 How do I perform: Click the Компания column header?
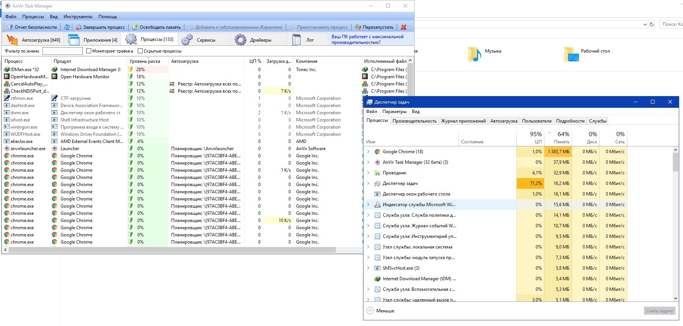click(327, 61)
